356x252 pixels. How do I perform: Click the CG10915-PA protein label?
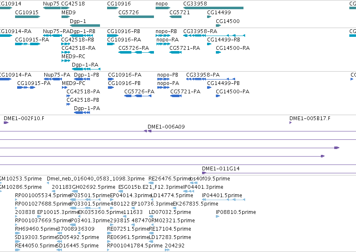pyautogui.click(x=34, y=83)
